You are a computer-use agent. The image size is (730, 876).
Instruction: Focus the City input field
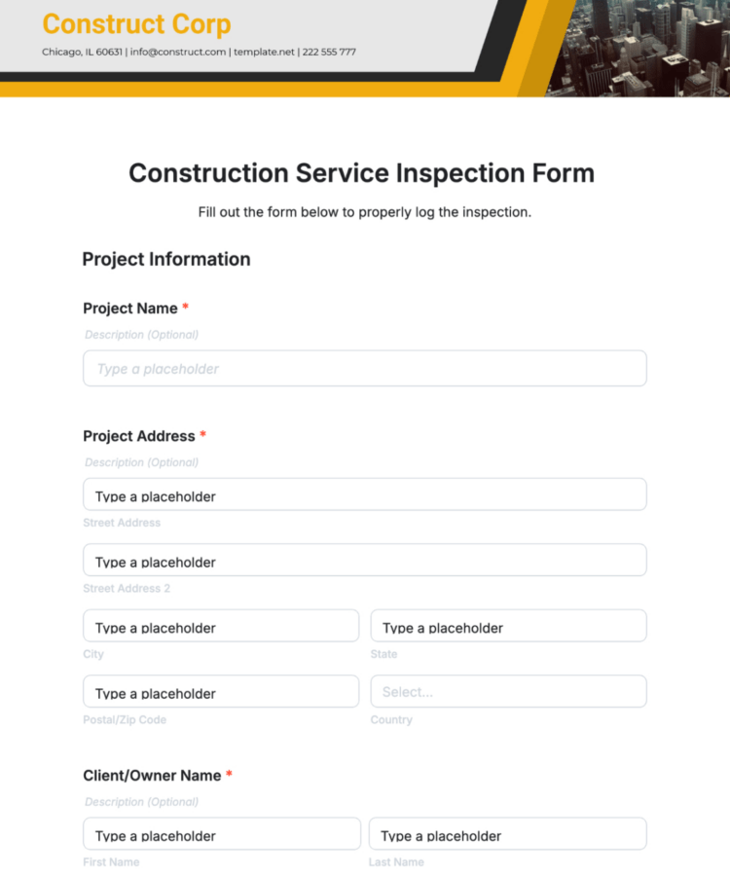(221, 626)
